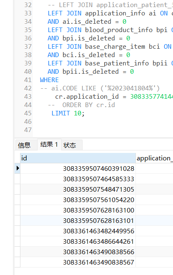Click the AND bpi.is_deleted = 0 line
173x275 pixels.
[89, 38]
